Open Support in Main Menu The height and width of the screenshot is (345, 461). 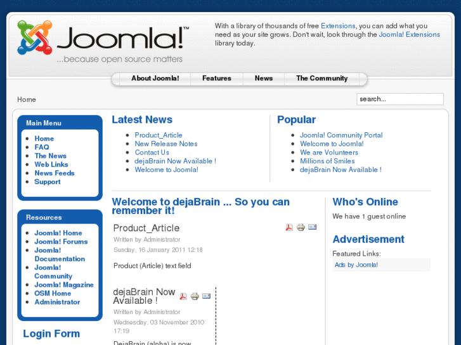[x=48, y=182]
